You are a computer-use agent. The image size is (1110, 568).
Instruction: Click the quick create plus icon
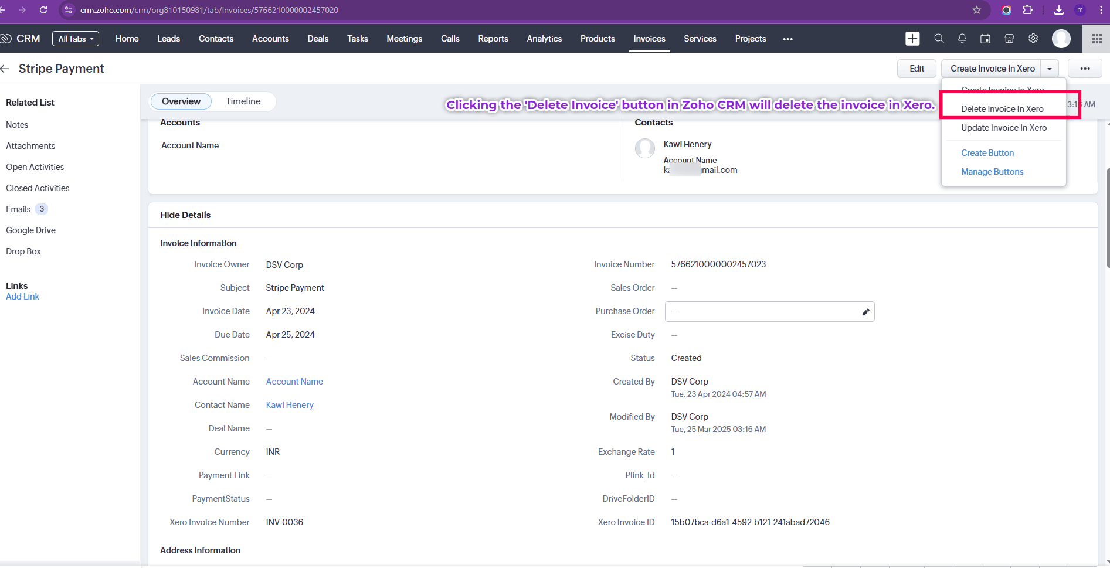coord(912,39)
